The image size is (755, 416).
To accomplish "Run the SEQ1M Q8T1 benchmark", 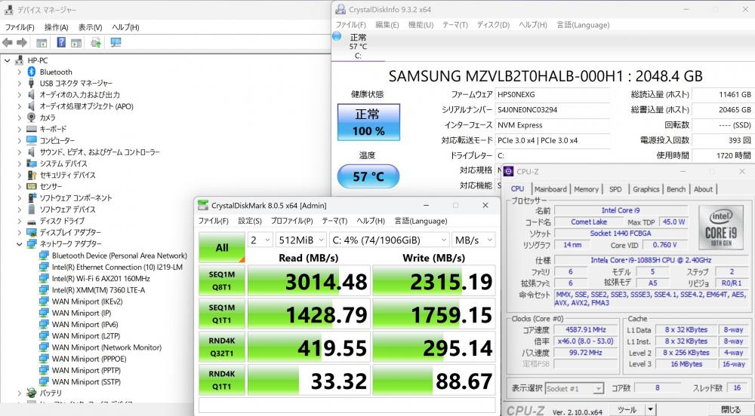I will click(x=221, y=281).
